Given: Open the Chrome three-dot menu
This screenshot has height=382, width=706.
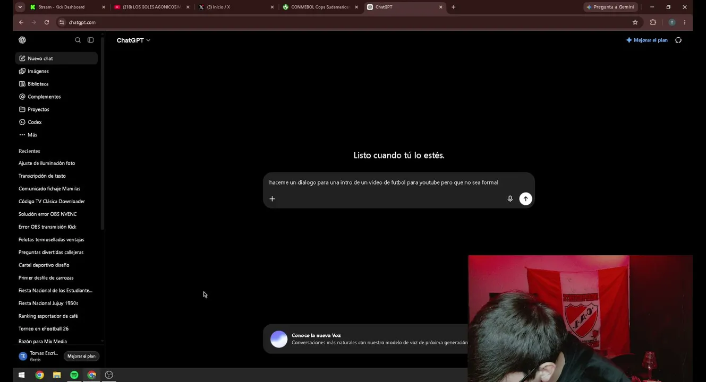Looking at the screenshot, I should pos(685,22).
